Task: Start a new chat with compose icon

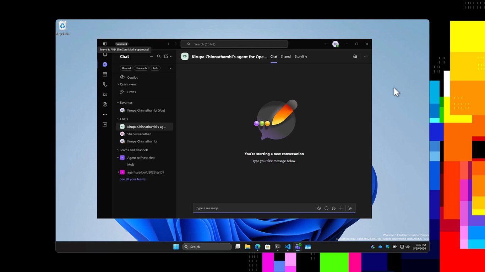Action: pos(166,56)
